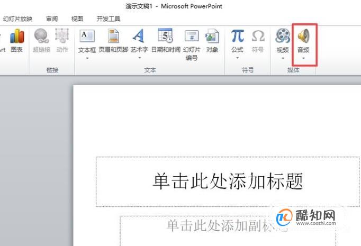Expand the WordArt (艺术字) dropdown arrow
361x246 pixels.
pyautogui.click(x=140, y=58)
